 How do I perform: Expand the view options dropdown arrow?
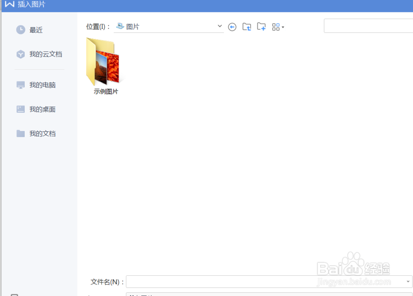click(x=284, y=27)
